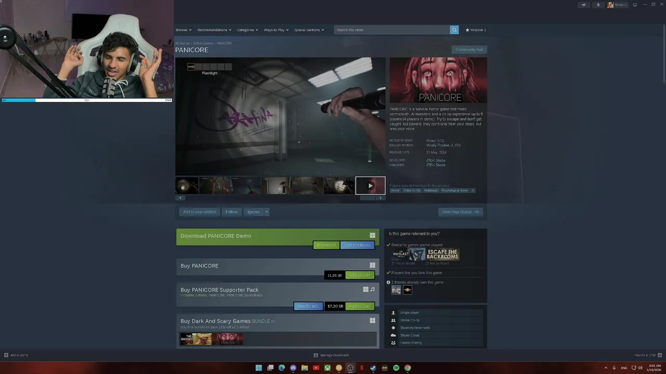Download the PANICORE demo

point(326,245)
